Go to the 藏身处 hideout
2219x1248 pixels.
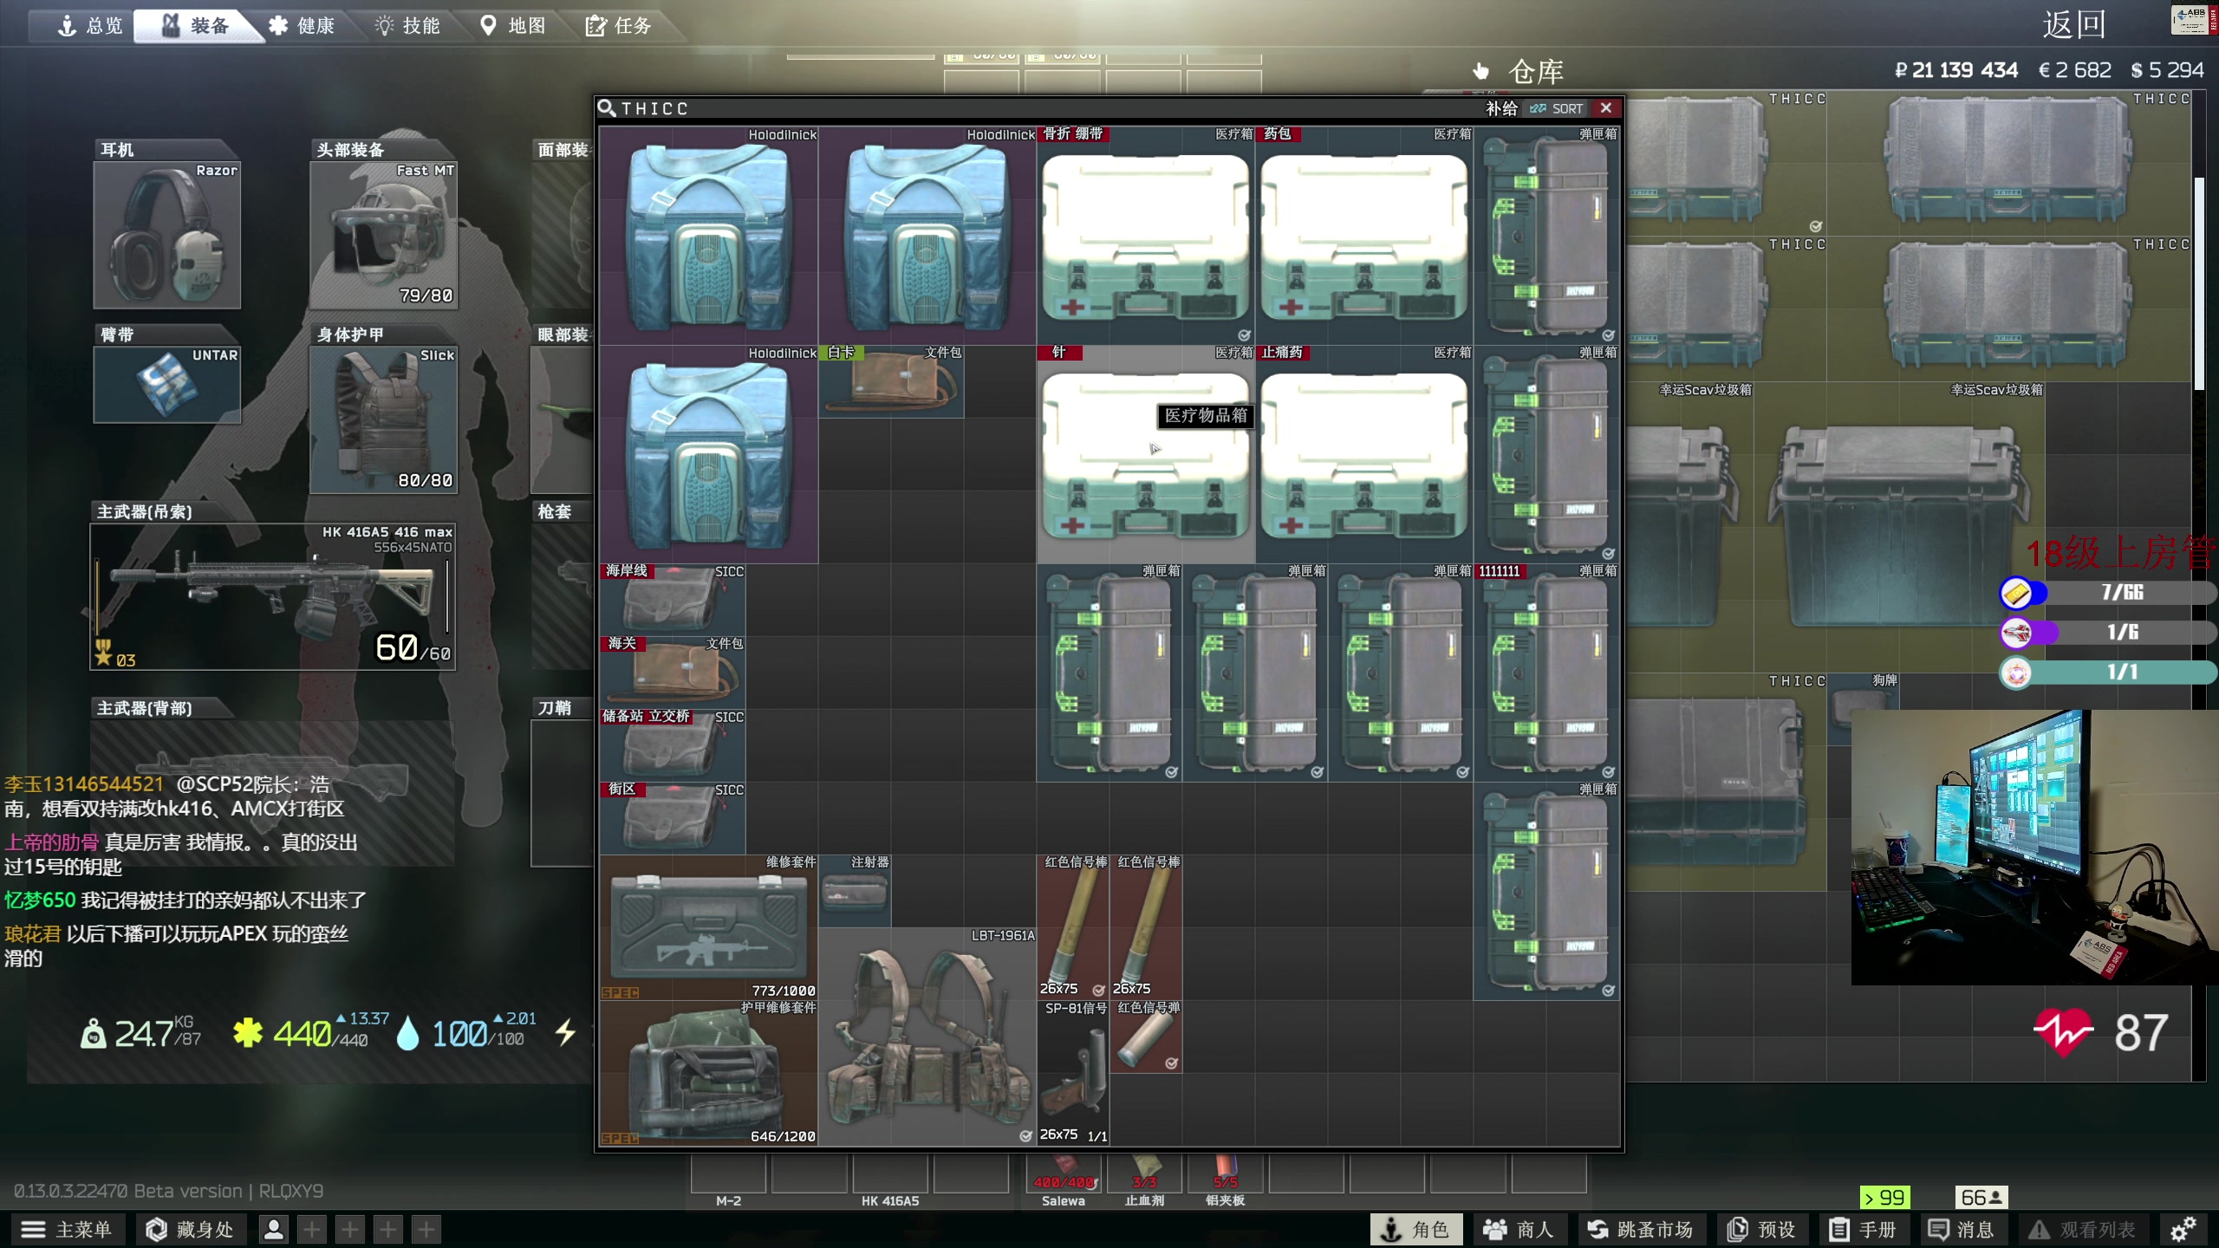tap(191, 1229)
